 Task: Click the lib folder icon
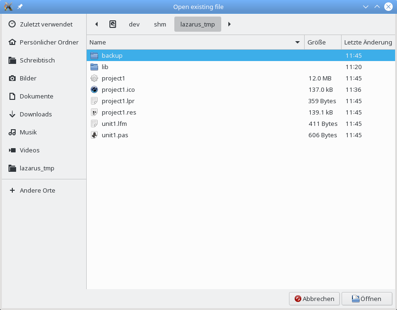pyautogui.click(x=94, y=67)
